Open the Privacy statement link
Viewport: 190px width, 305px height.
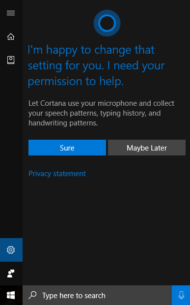coord(57,174)
